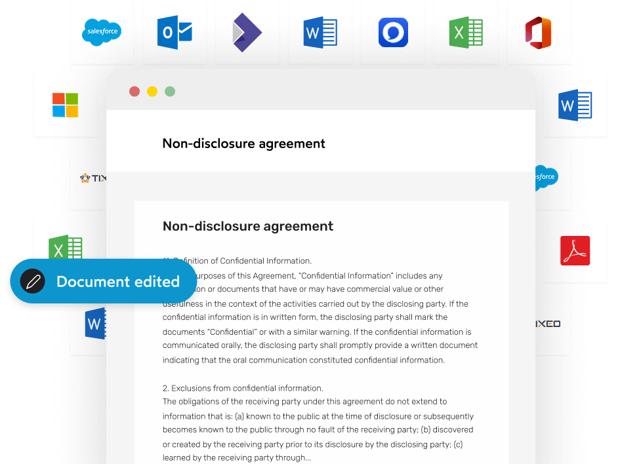Open the Tixeo logo tile on the left
641x464 pixels.
click(x=91, y=178)
